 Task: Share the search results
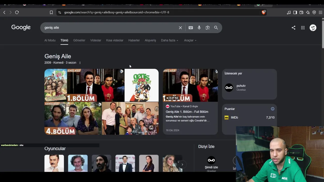tap(293, 28)
